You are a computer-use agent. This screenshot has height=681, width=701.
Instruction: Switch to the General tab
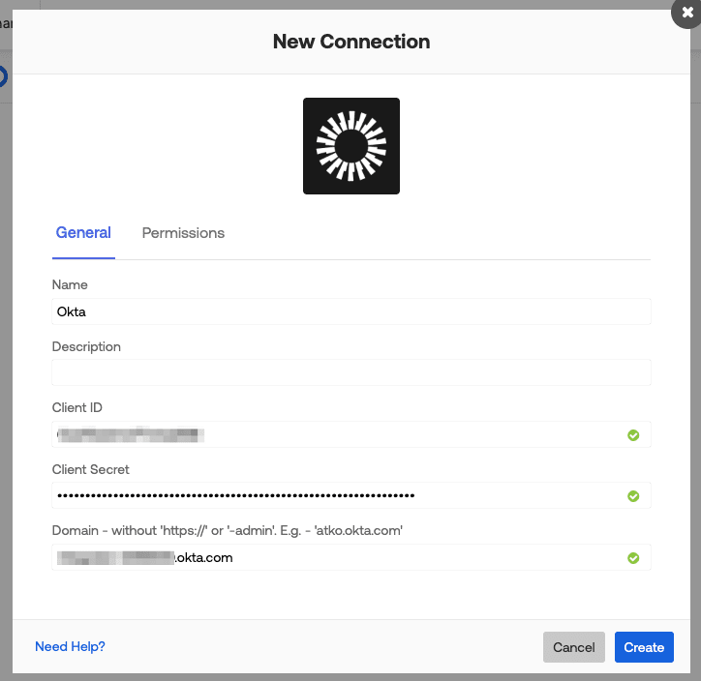click(83, 233)
